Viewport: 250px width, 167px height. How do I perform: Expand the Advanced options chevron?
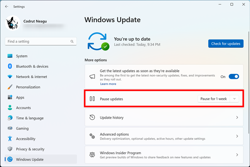[237, 136]
